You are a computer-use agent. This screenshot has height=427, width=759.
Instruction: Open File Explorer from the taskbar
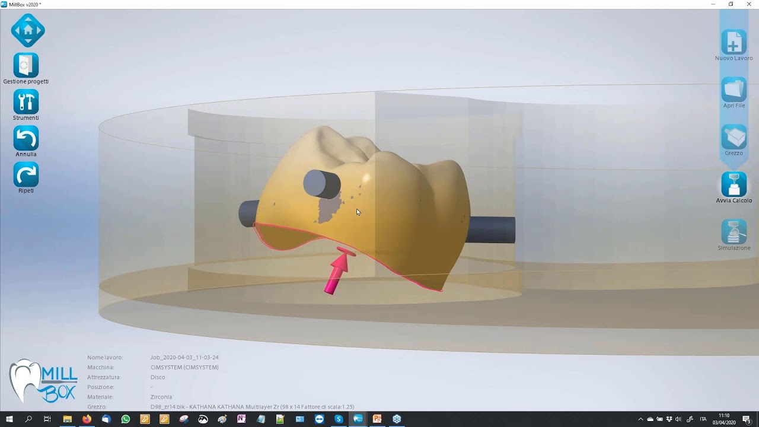click(68, 419)
